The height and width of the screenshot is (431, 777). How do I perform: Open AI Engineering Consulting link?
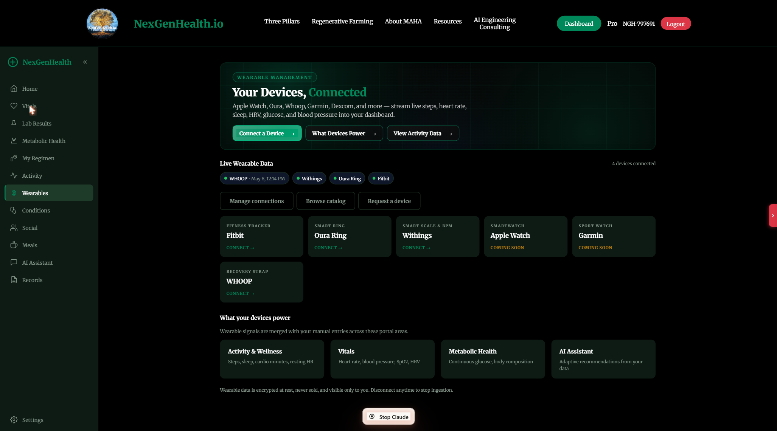point(494,23)
